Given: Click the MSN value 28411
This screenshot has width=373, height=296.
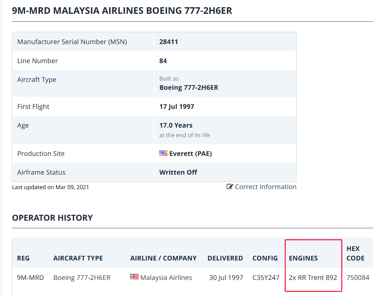Looking at the screenshot, I should coord(168,42).
